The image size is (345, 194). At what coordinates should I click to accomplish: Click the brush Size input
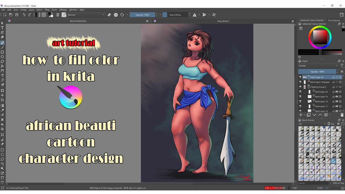[x=175, y=15]
